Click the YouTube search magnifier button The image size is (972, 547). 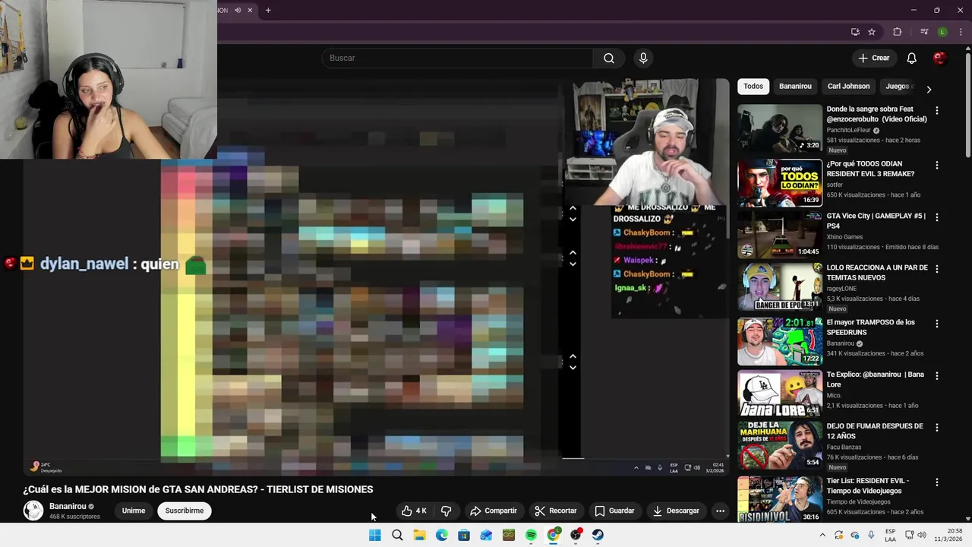coord(609,58)
